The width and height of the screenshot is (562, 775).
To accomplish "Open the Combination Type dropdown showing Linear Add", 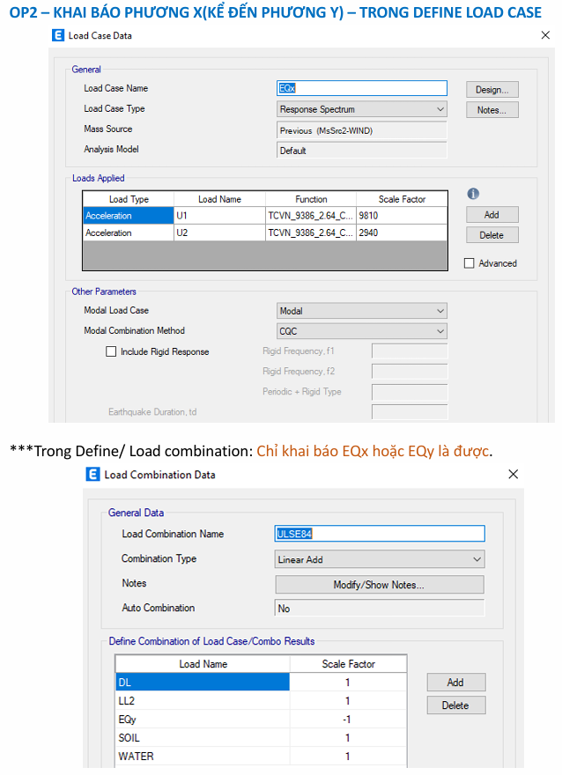I will [x=474, y=558].
